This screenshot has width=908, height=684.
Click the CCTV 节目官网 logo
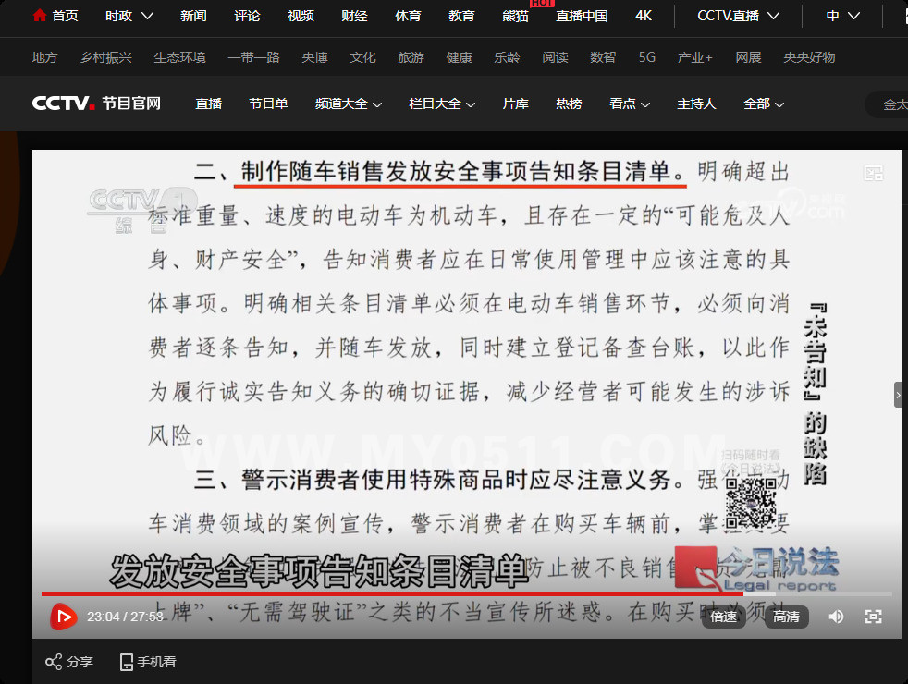tap(96, 104)
